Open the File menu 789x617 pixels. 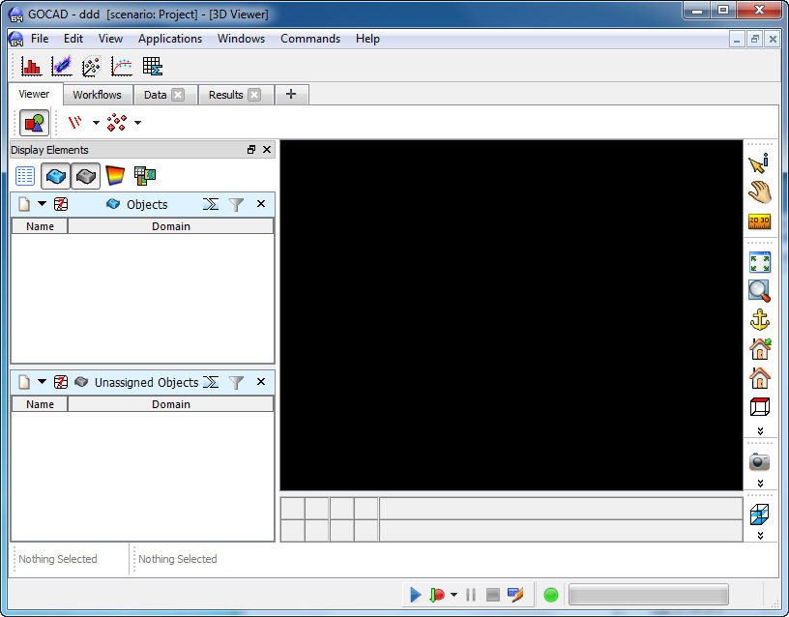[40, 39]
